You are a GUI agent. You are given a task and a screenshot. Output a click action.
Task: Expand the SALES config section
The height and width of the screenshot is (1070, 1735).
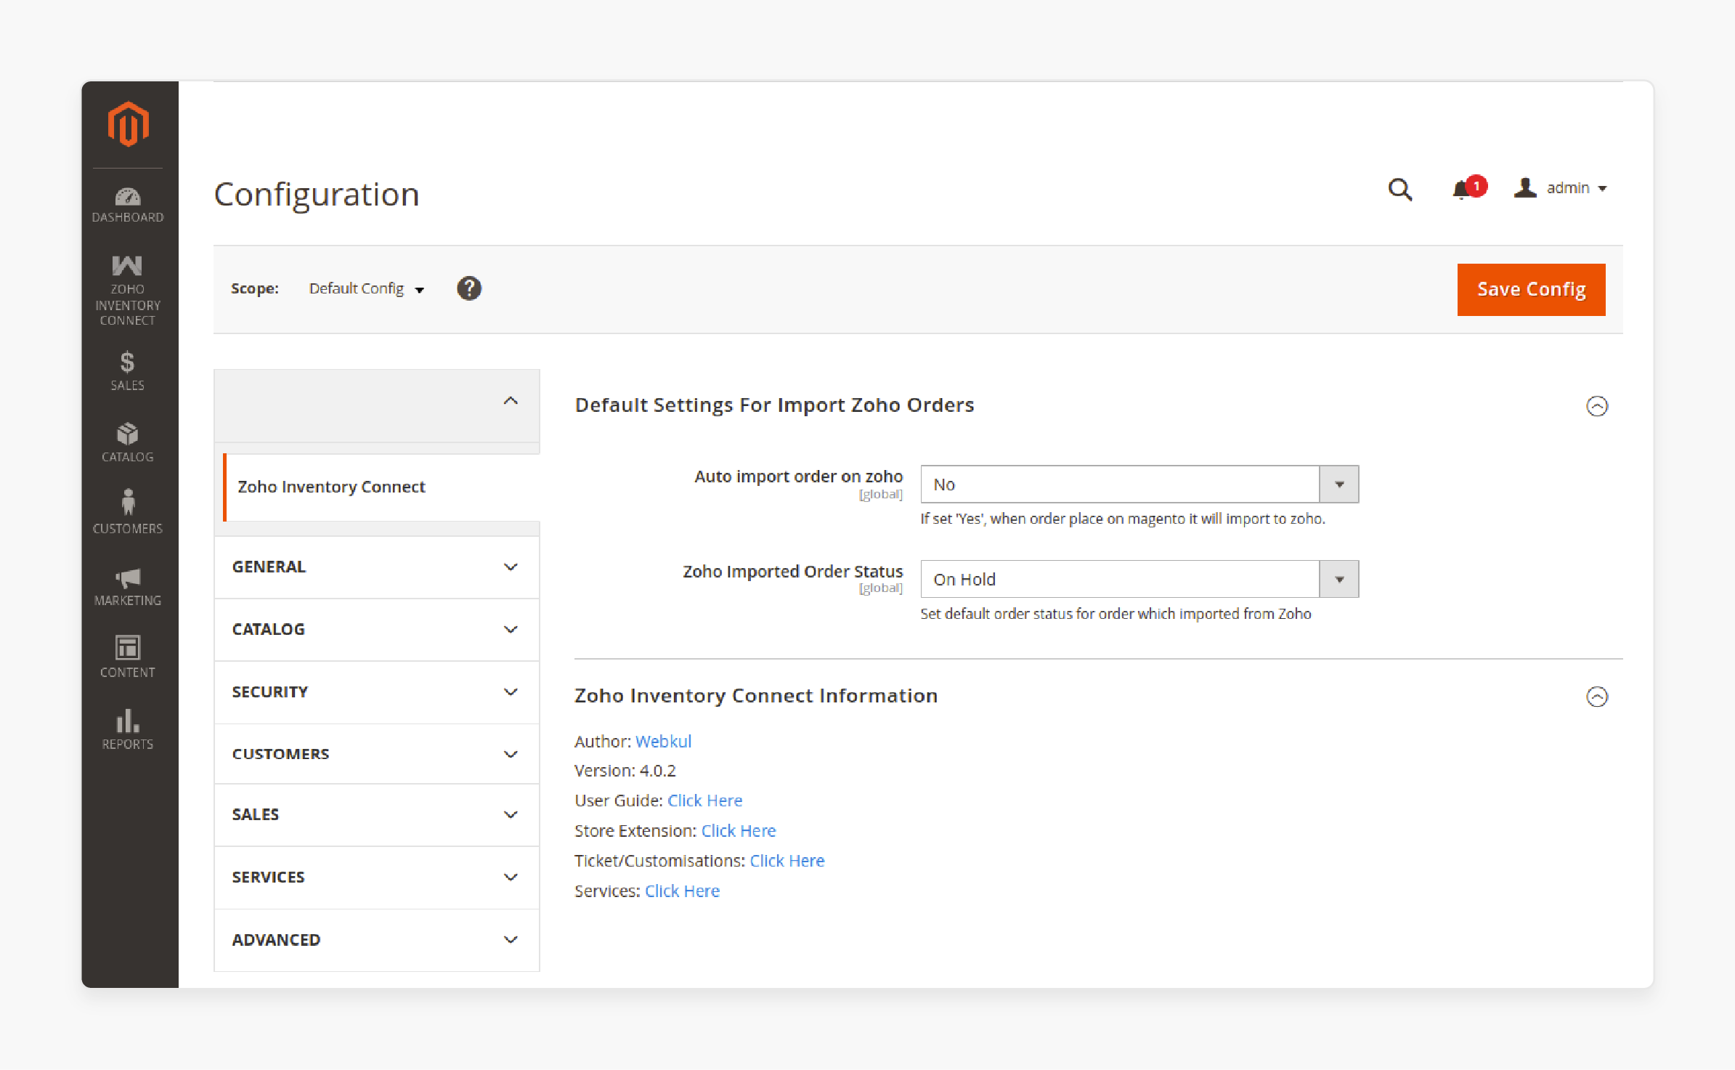click(377, 814)
